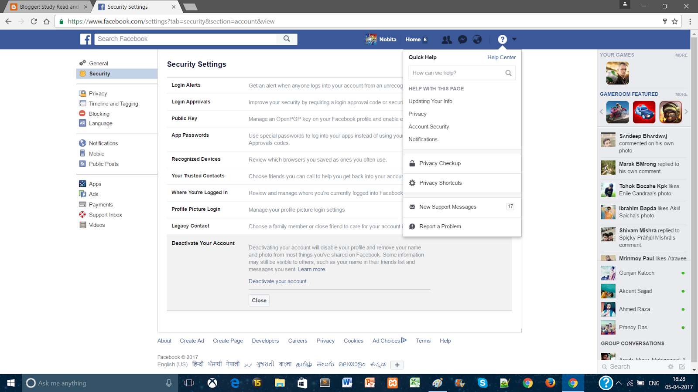Image resolution: width=698 pixels, height=392 pixels.
Task: Open browser home page
Action: pos(47,21)
